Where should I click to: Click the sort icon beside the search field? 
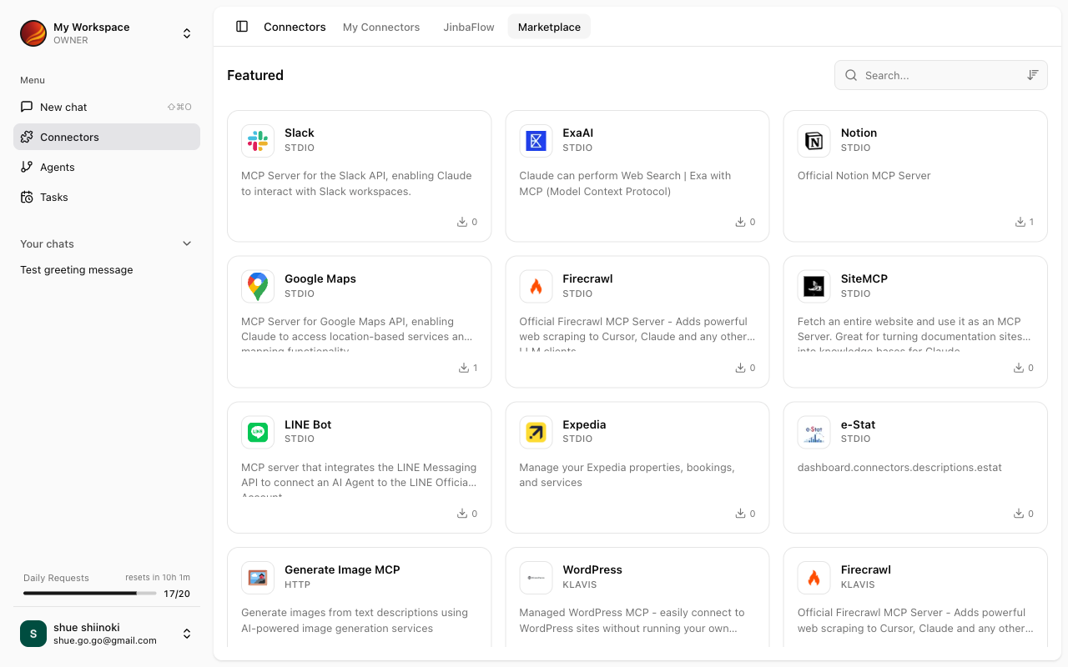[x=1032, y=74]
